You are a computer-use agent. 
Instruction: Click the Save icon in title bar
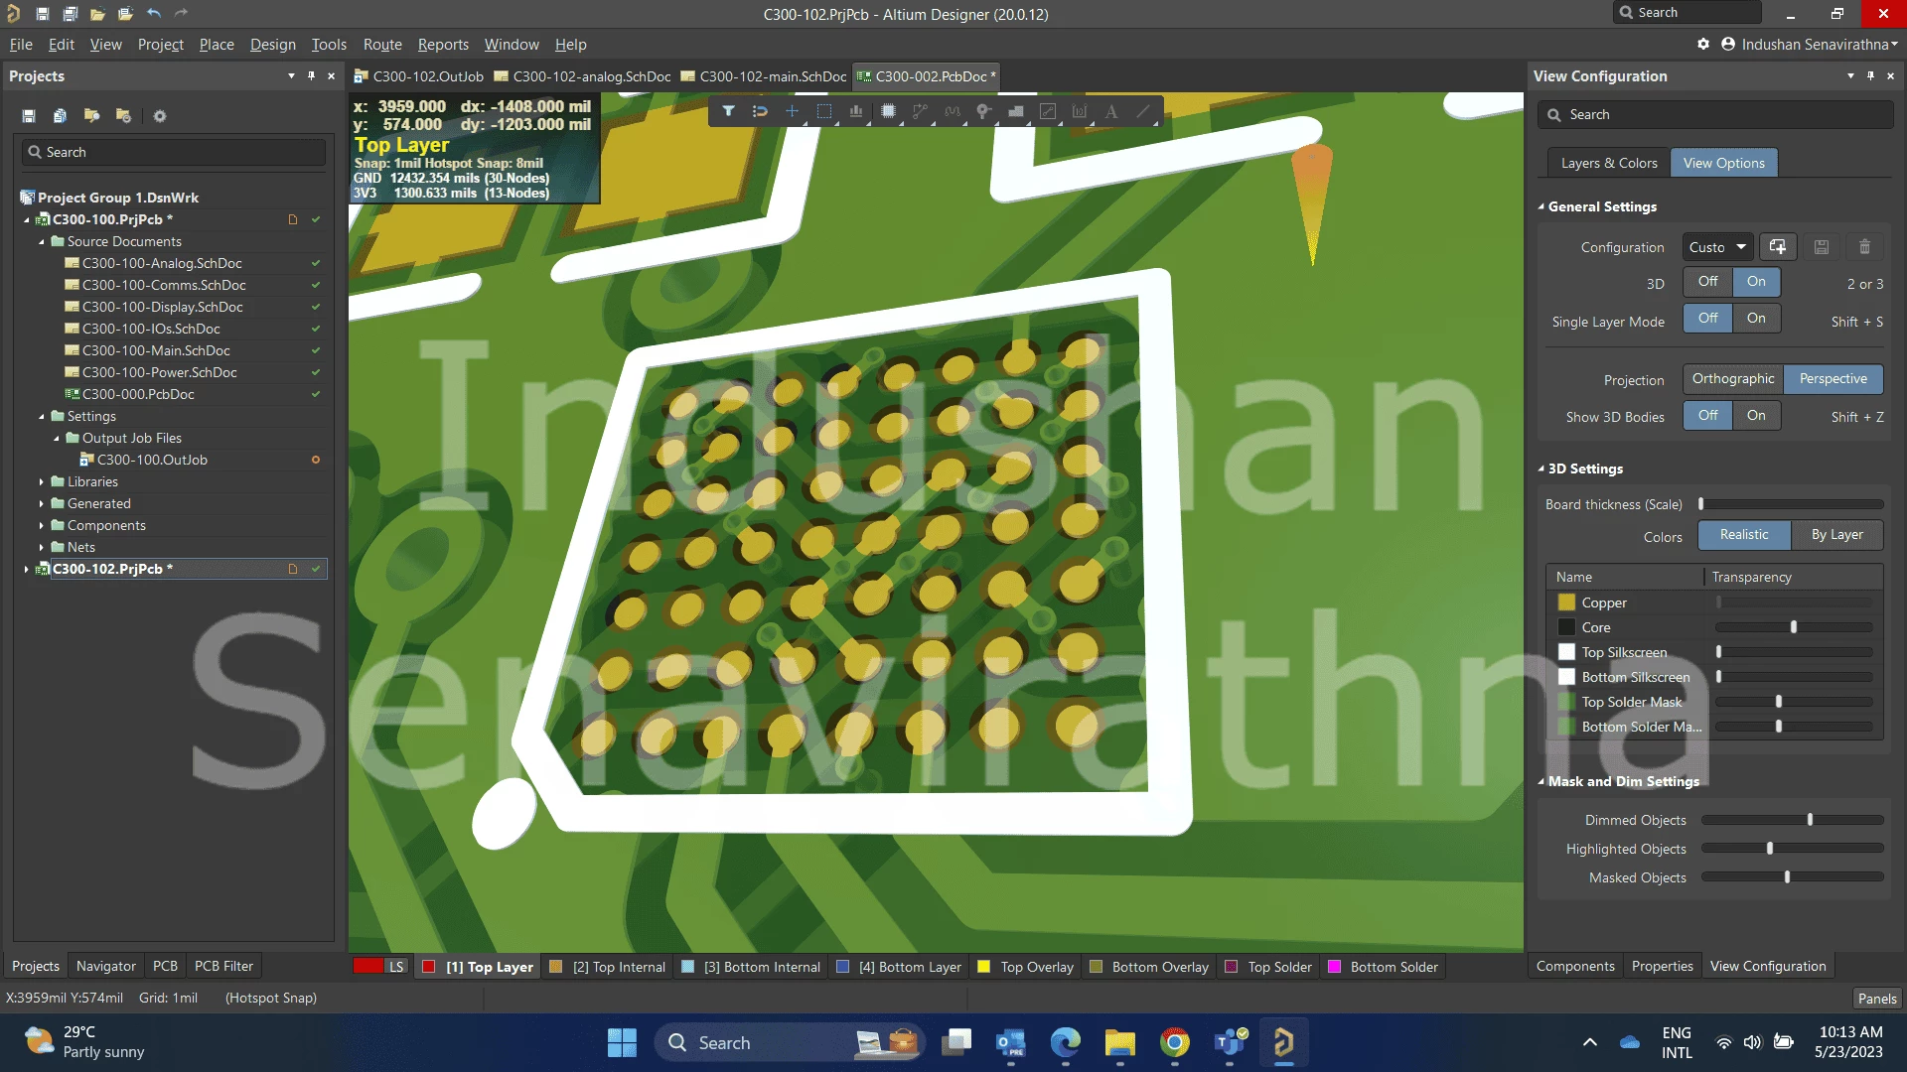click(x=42, y=14)
